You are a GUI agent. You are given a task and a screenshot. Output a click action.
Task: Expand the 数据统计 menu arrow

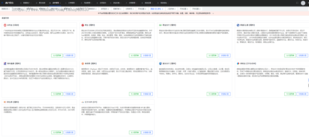(x=31, y=3)
